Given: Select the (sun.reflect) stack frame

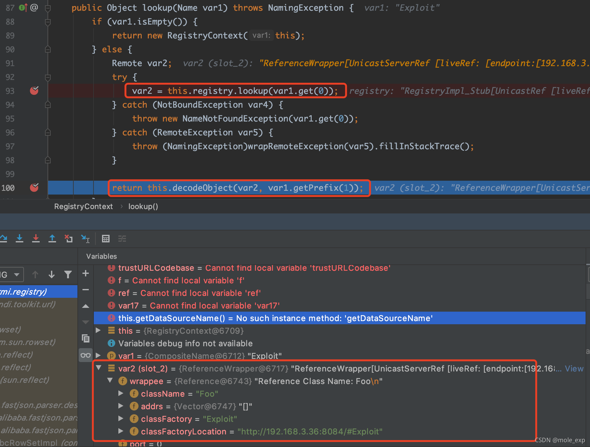Looking at the screenshot, I should click(x=39, y=380).
